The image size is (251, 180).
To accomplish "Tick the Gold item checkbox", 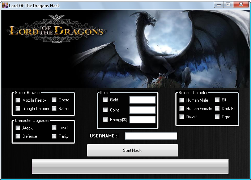I will [105, 100].
